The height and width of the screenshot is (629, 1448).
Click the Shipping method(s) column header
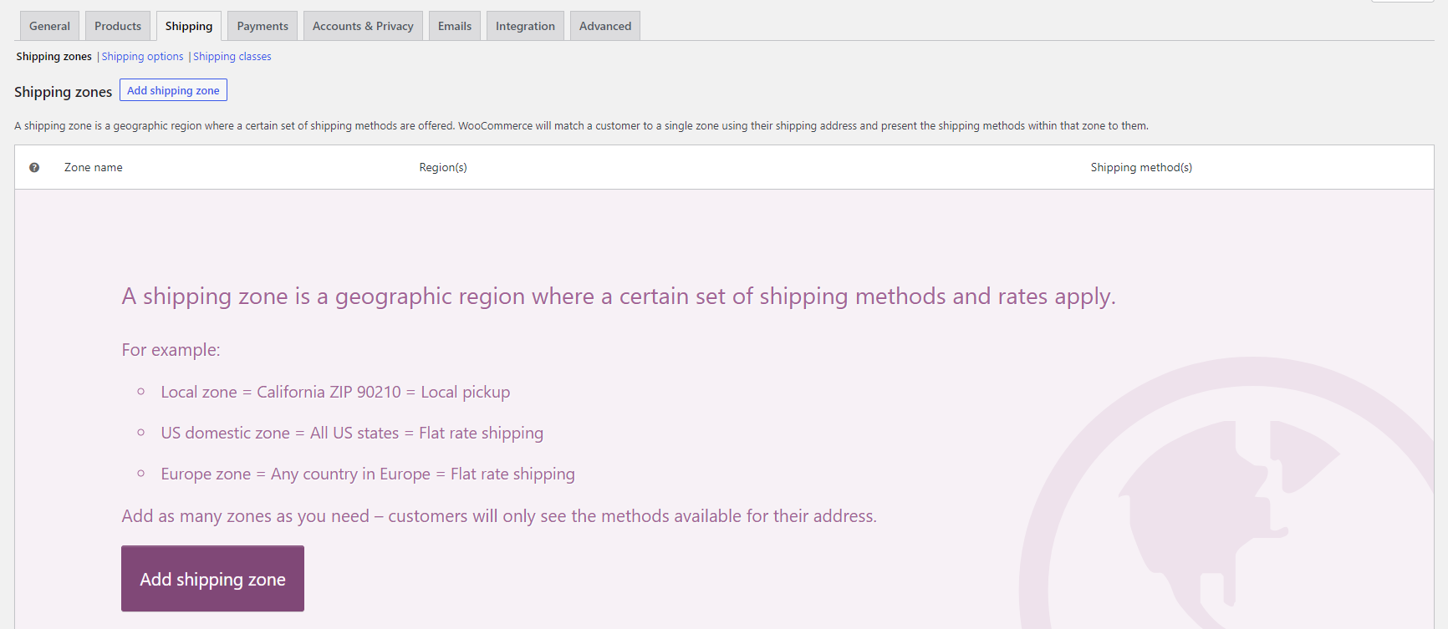click(1141, 168)
